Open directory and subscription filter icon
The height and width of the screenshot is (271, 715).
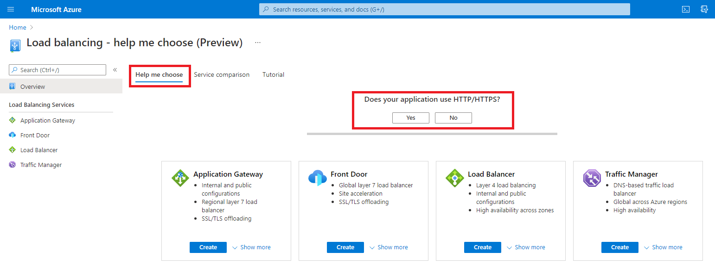(x=704, y=9)
